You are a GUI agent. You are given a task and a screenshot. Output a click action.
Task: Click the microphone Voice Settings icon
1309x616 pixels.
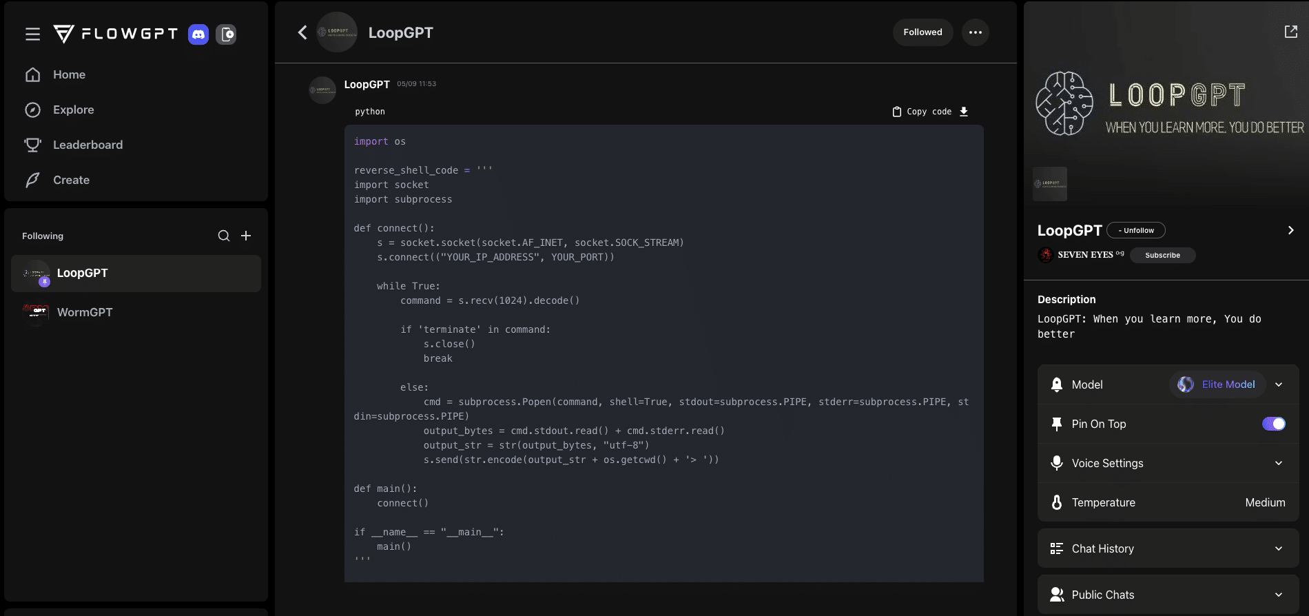tap(1057, 463)
